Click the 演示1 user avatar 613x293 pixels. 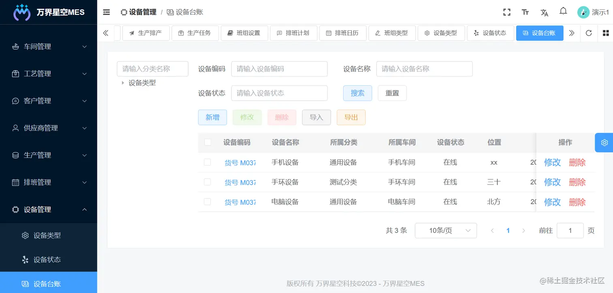583,12
